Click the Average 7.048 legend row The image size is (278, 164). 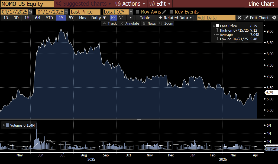237,35
